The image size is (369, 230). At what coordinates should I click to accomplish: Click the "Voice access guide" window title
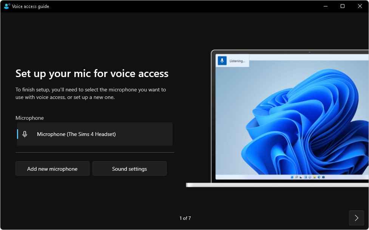point(31,6)
